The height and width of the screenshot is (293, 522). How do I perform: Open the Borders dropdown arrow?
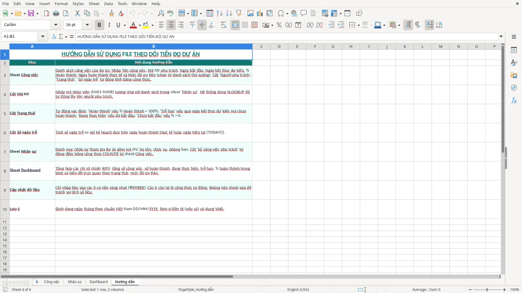[x=358, y=25]
